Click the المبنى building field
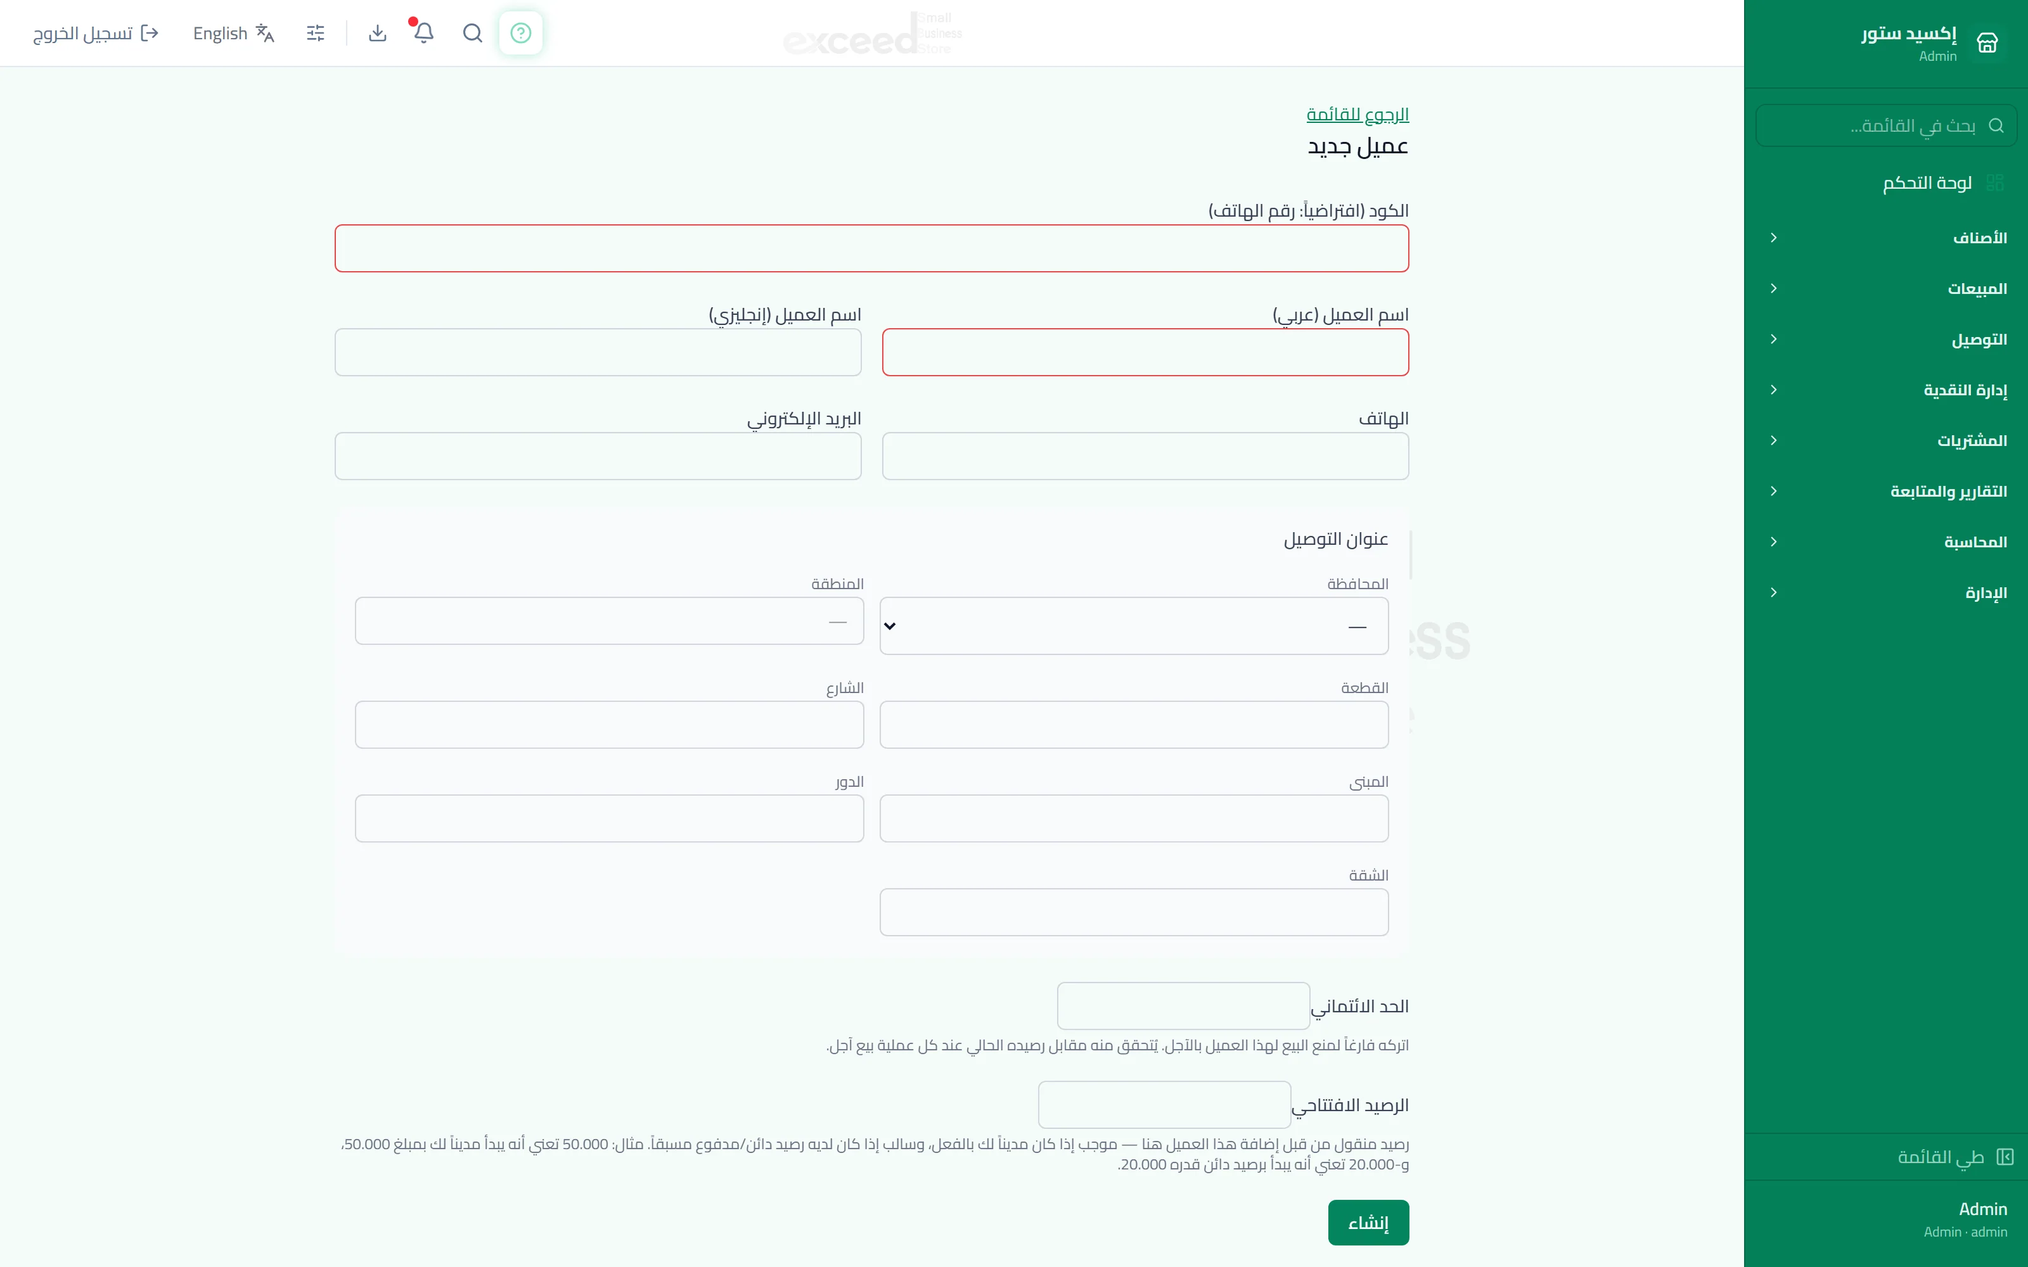The height and width of the screenshot is (1267, 2028). point(1134,818)
